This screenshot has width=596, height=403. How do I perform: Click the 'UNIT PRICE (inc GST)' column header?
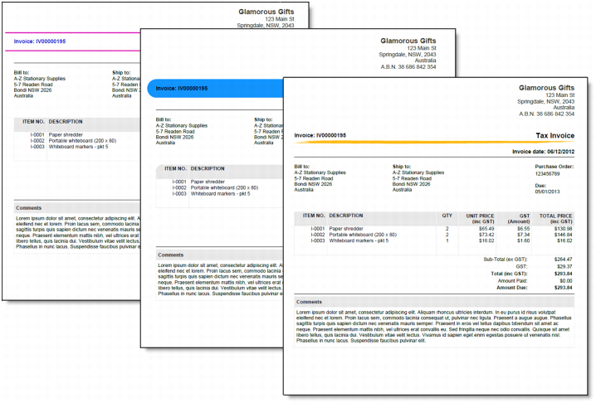point(480,218)
